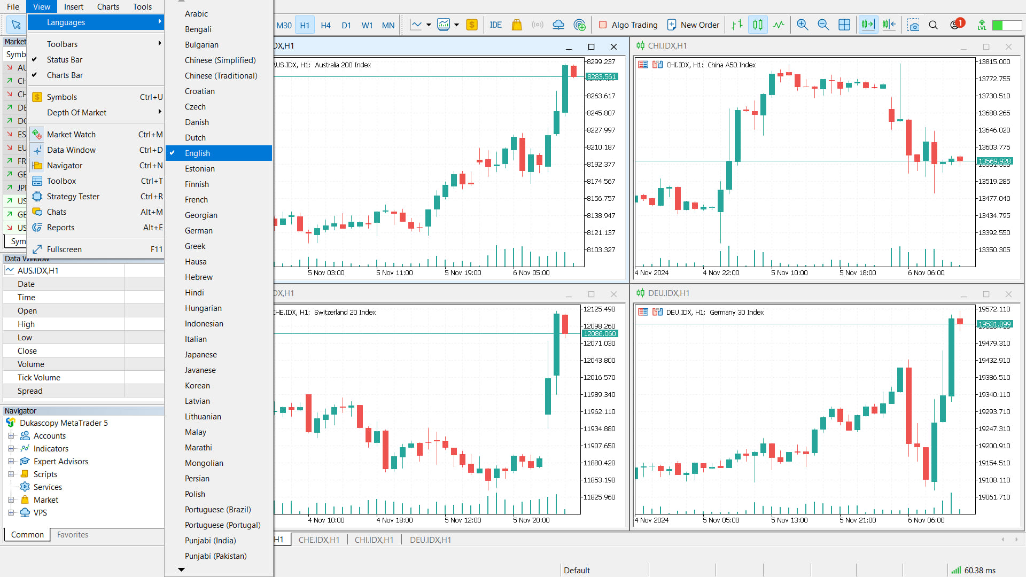The height and width of the screenshot is (577, 1026).
Task: Toggle the Status Bar option
Action: click(96, 60)
